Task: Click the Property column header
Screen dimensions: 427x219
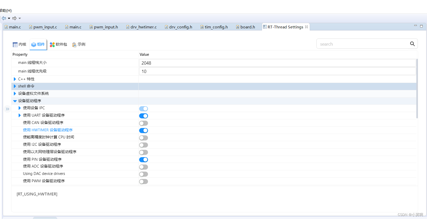Action: [x=20, y=54]
